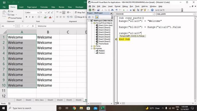Open the Calibri font name dropdown
The width and height of the screenshot is (197, 111).
(38, 12)
